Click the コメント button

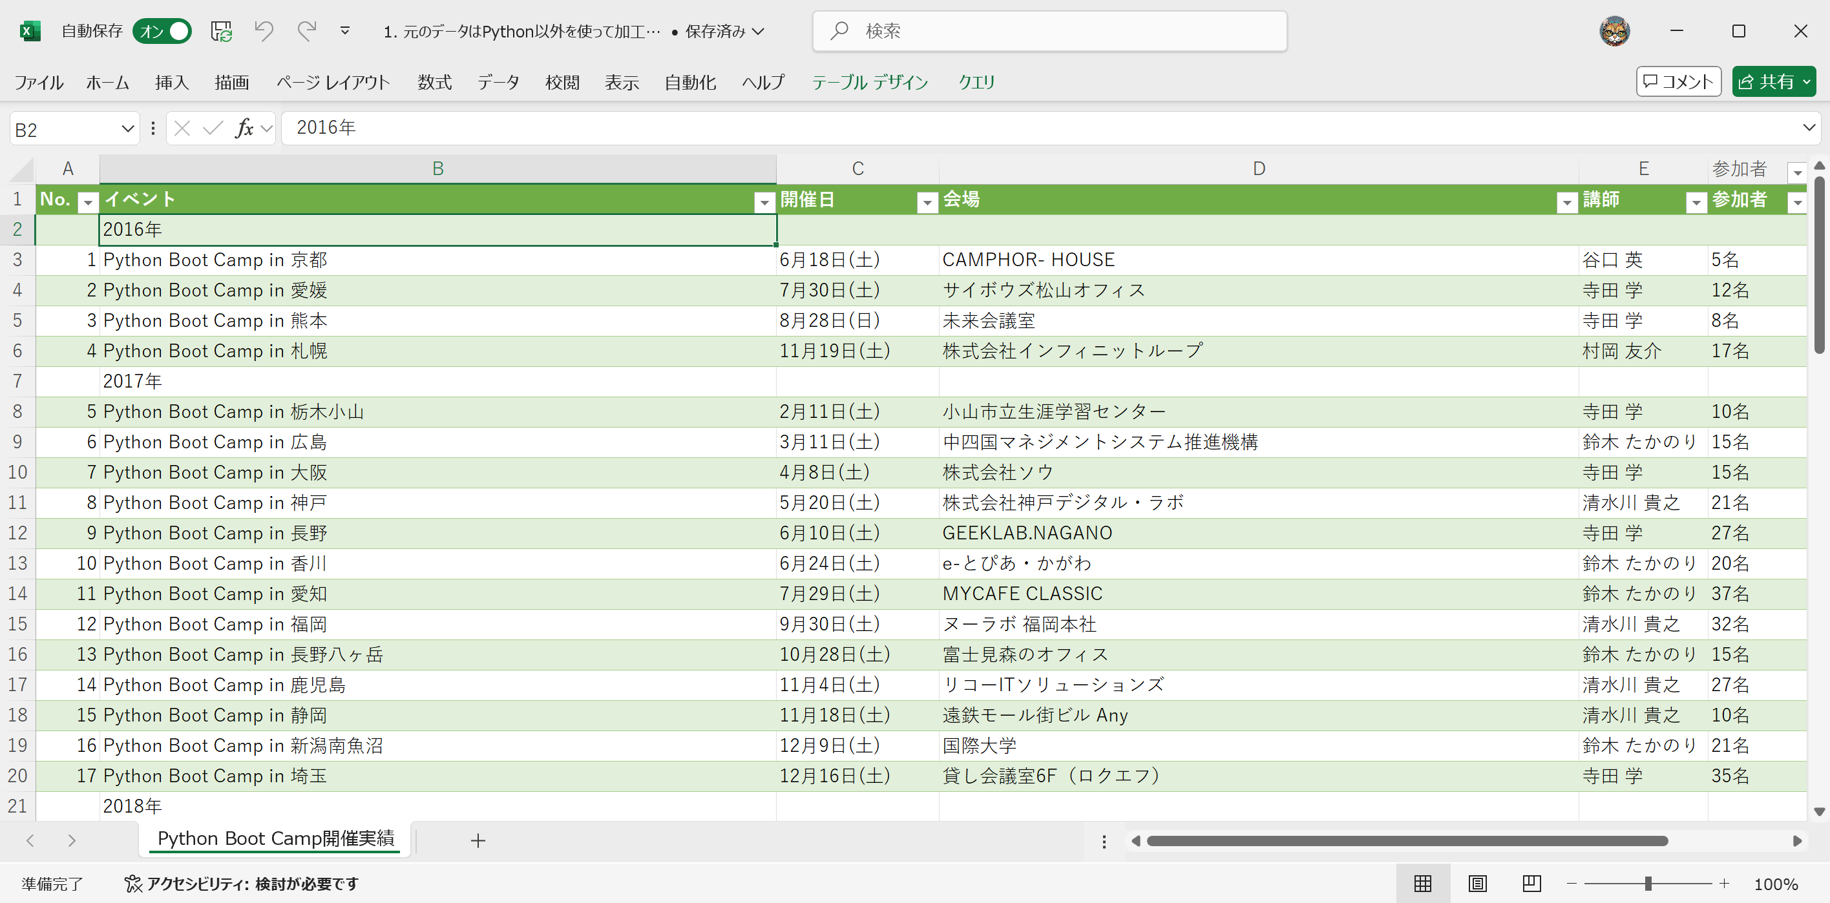(1678, 82)
